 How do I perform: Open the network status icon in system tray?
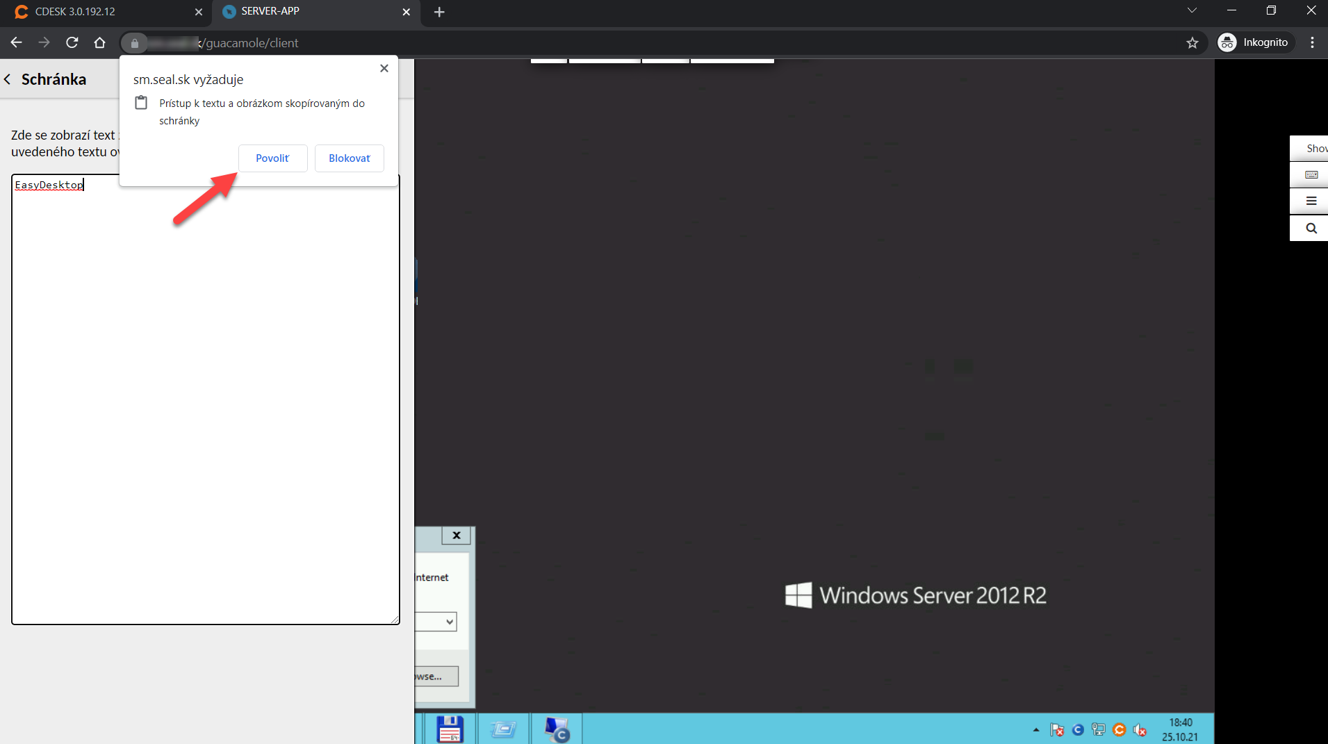[1098, 729]
